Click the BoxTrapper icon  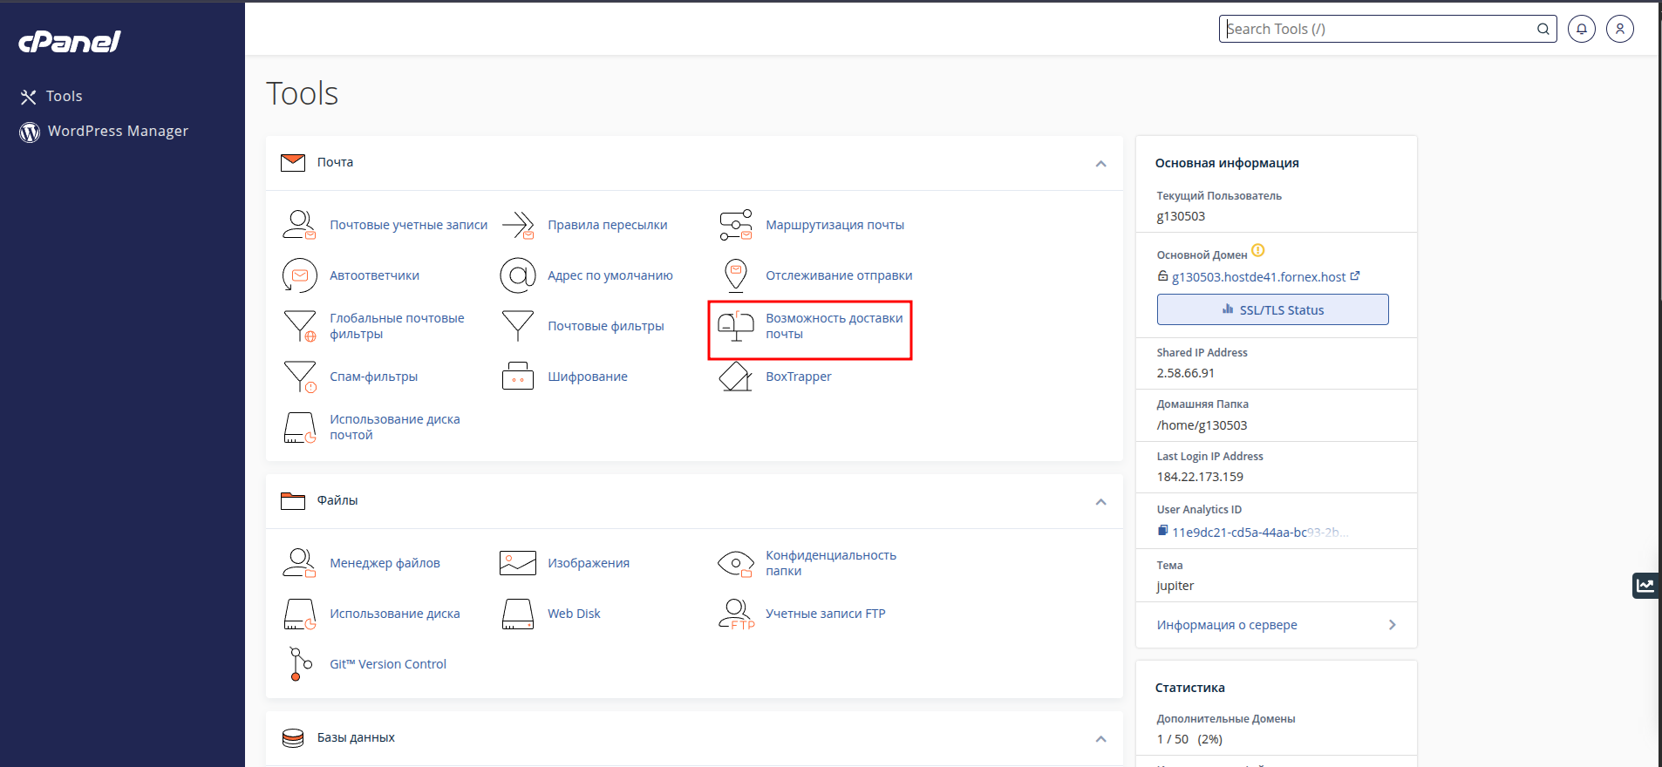pos(735,377)
